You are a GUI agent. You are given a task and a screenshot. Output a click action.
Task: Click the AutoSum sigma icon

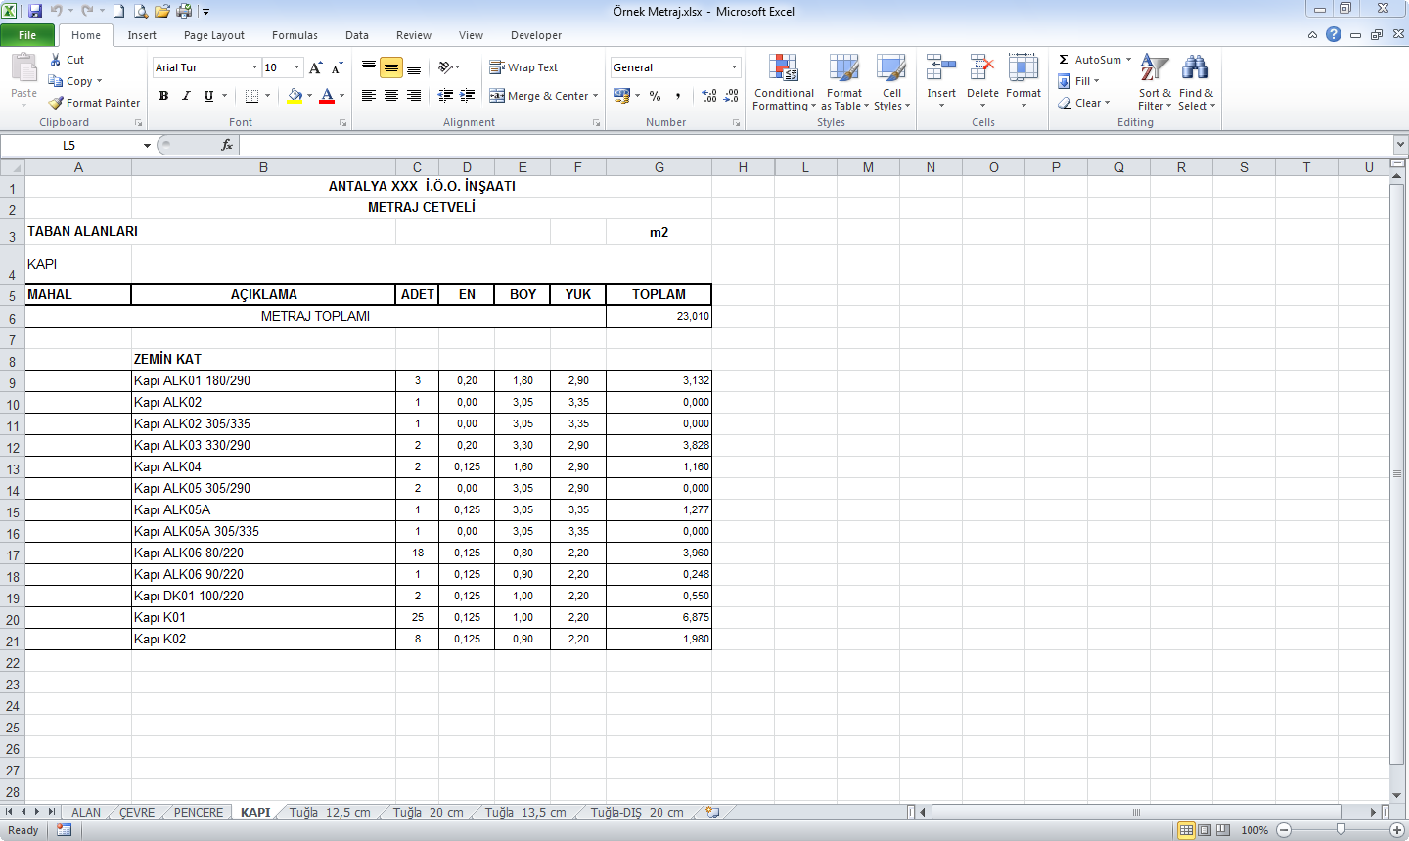(1065, 60)
